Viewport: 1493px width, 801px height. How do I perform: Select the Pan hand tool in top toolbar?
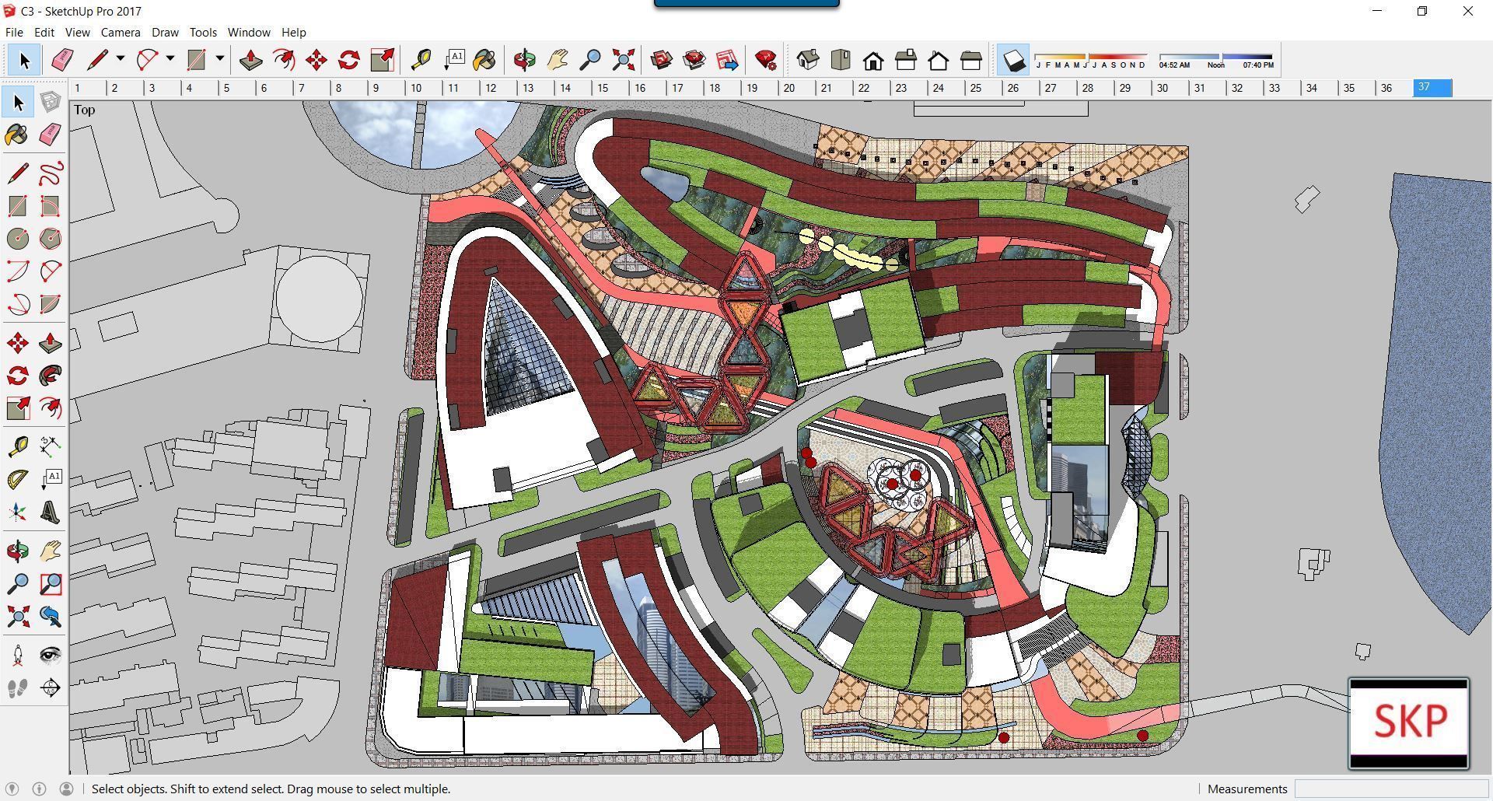[558, 60]
